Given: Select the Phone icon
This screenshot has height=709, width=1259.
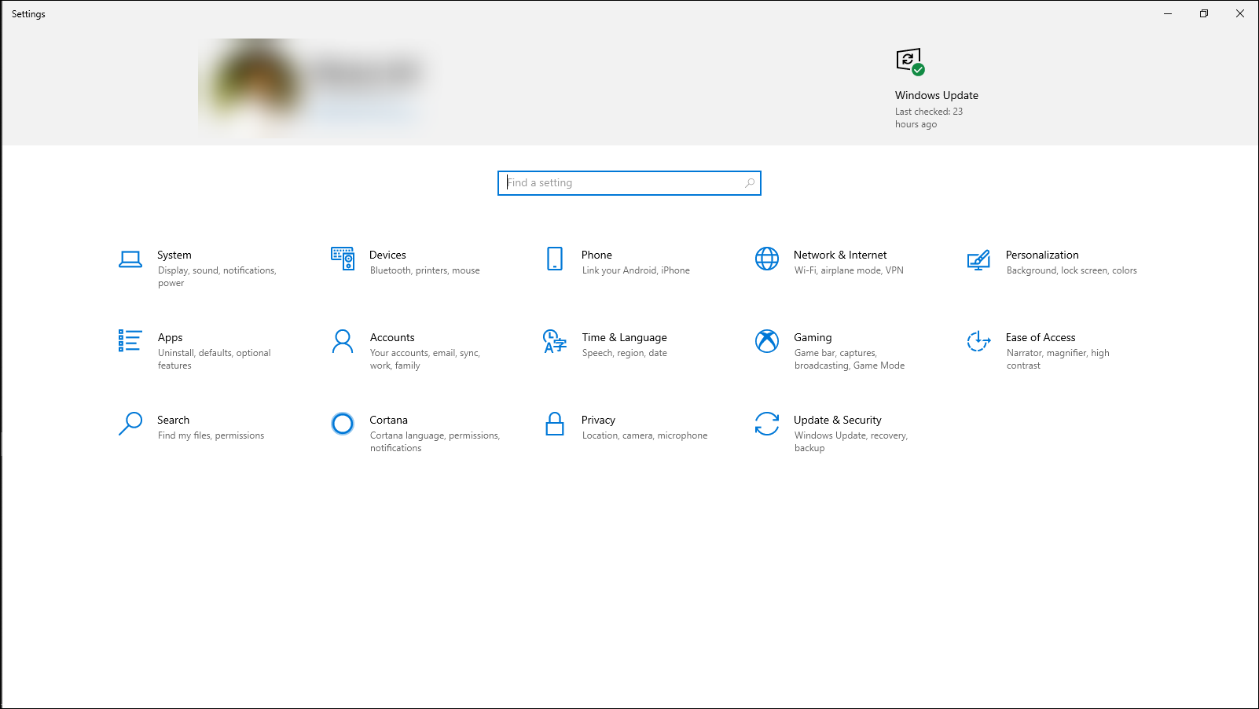Looking at the screenshot, I should (555, 259).
